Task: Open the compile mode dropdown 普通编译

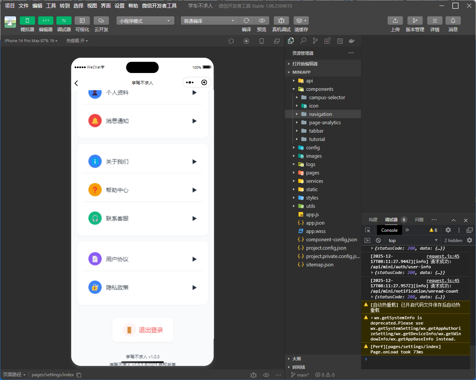Action: point(209,21)
